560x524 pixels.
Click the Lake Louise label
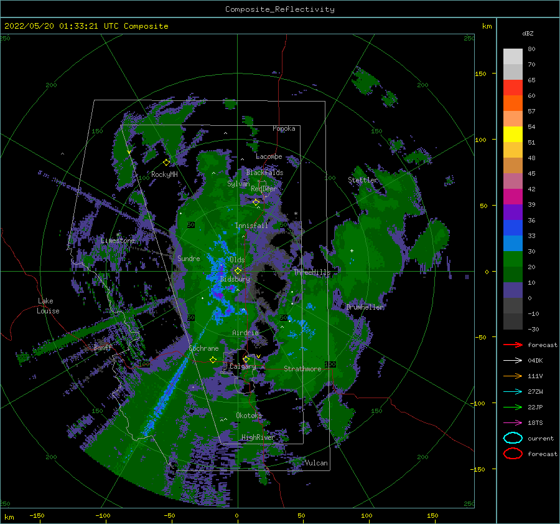point(48,306)
